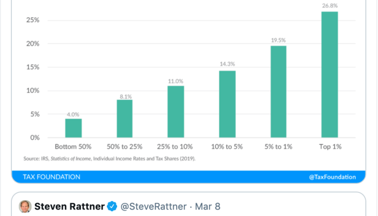Select the Top 1% bar

(329, 75)
